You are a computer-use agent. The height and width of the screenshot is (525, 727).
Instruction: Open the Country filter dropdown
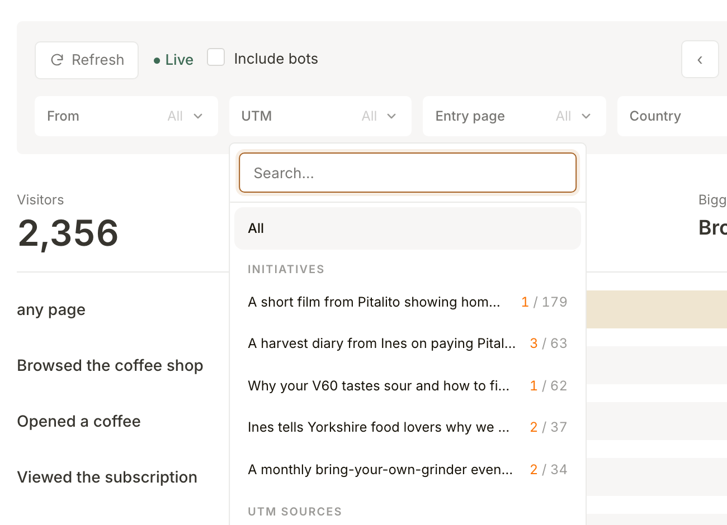(x=672, y=116)
